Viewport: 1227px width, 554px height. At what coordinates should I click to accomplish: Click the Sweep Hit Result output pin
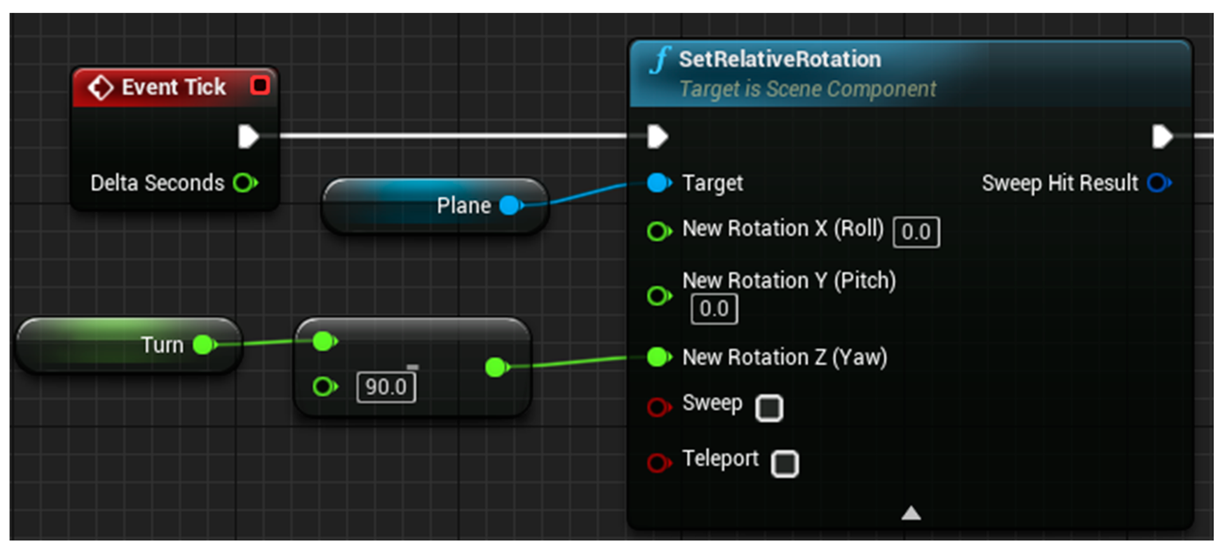click(1158, 183)
